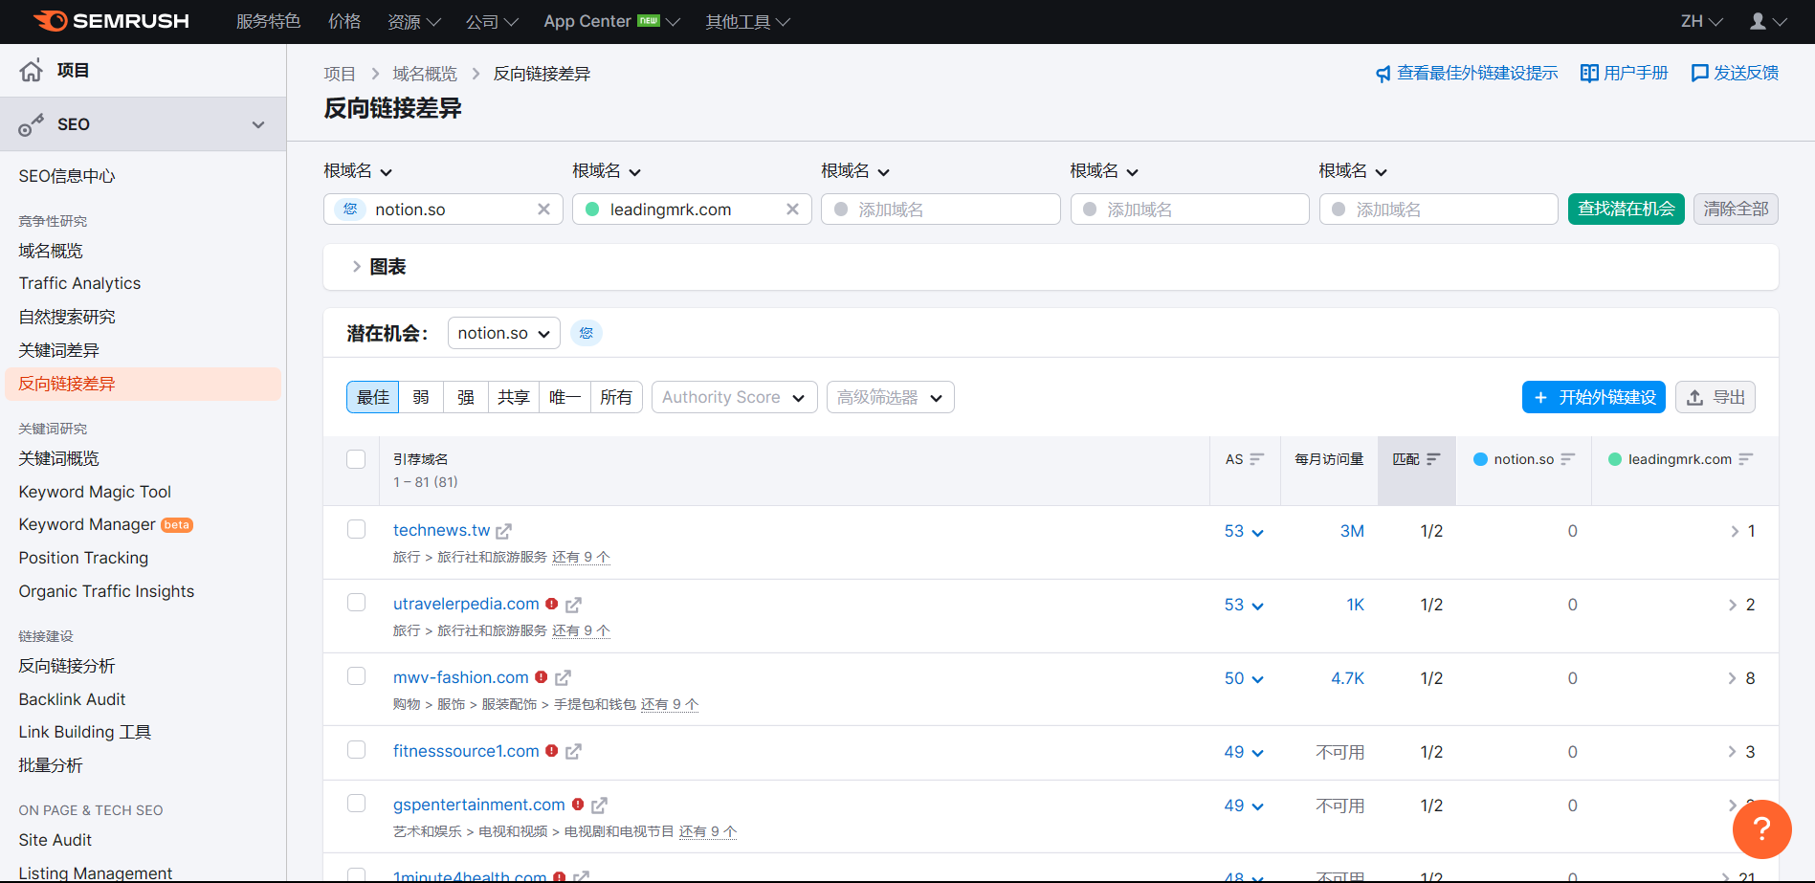Click the third 添加域名 input field

click(941, 210)
